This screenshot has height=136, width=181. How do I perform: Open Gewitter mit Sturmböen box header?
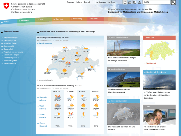tap(159, 72)
